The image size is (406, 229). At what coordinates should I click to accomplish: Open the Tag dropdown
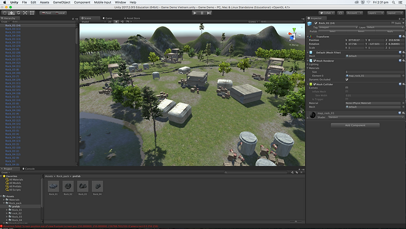coord(338,27)
